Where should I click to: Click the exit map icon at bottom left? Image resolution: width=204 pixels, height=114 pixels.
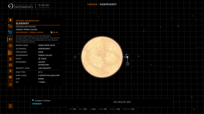tap(10, 106)
